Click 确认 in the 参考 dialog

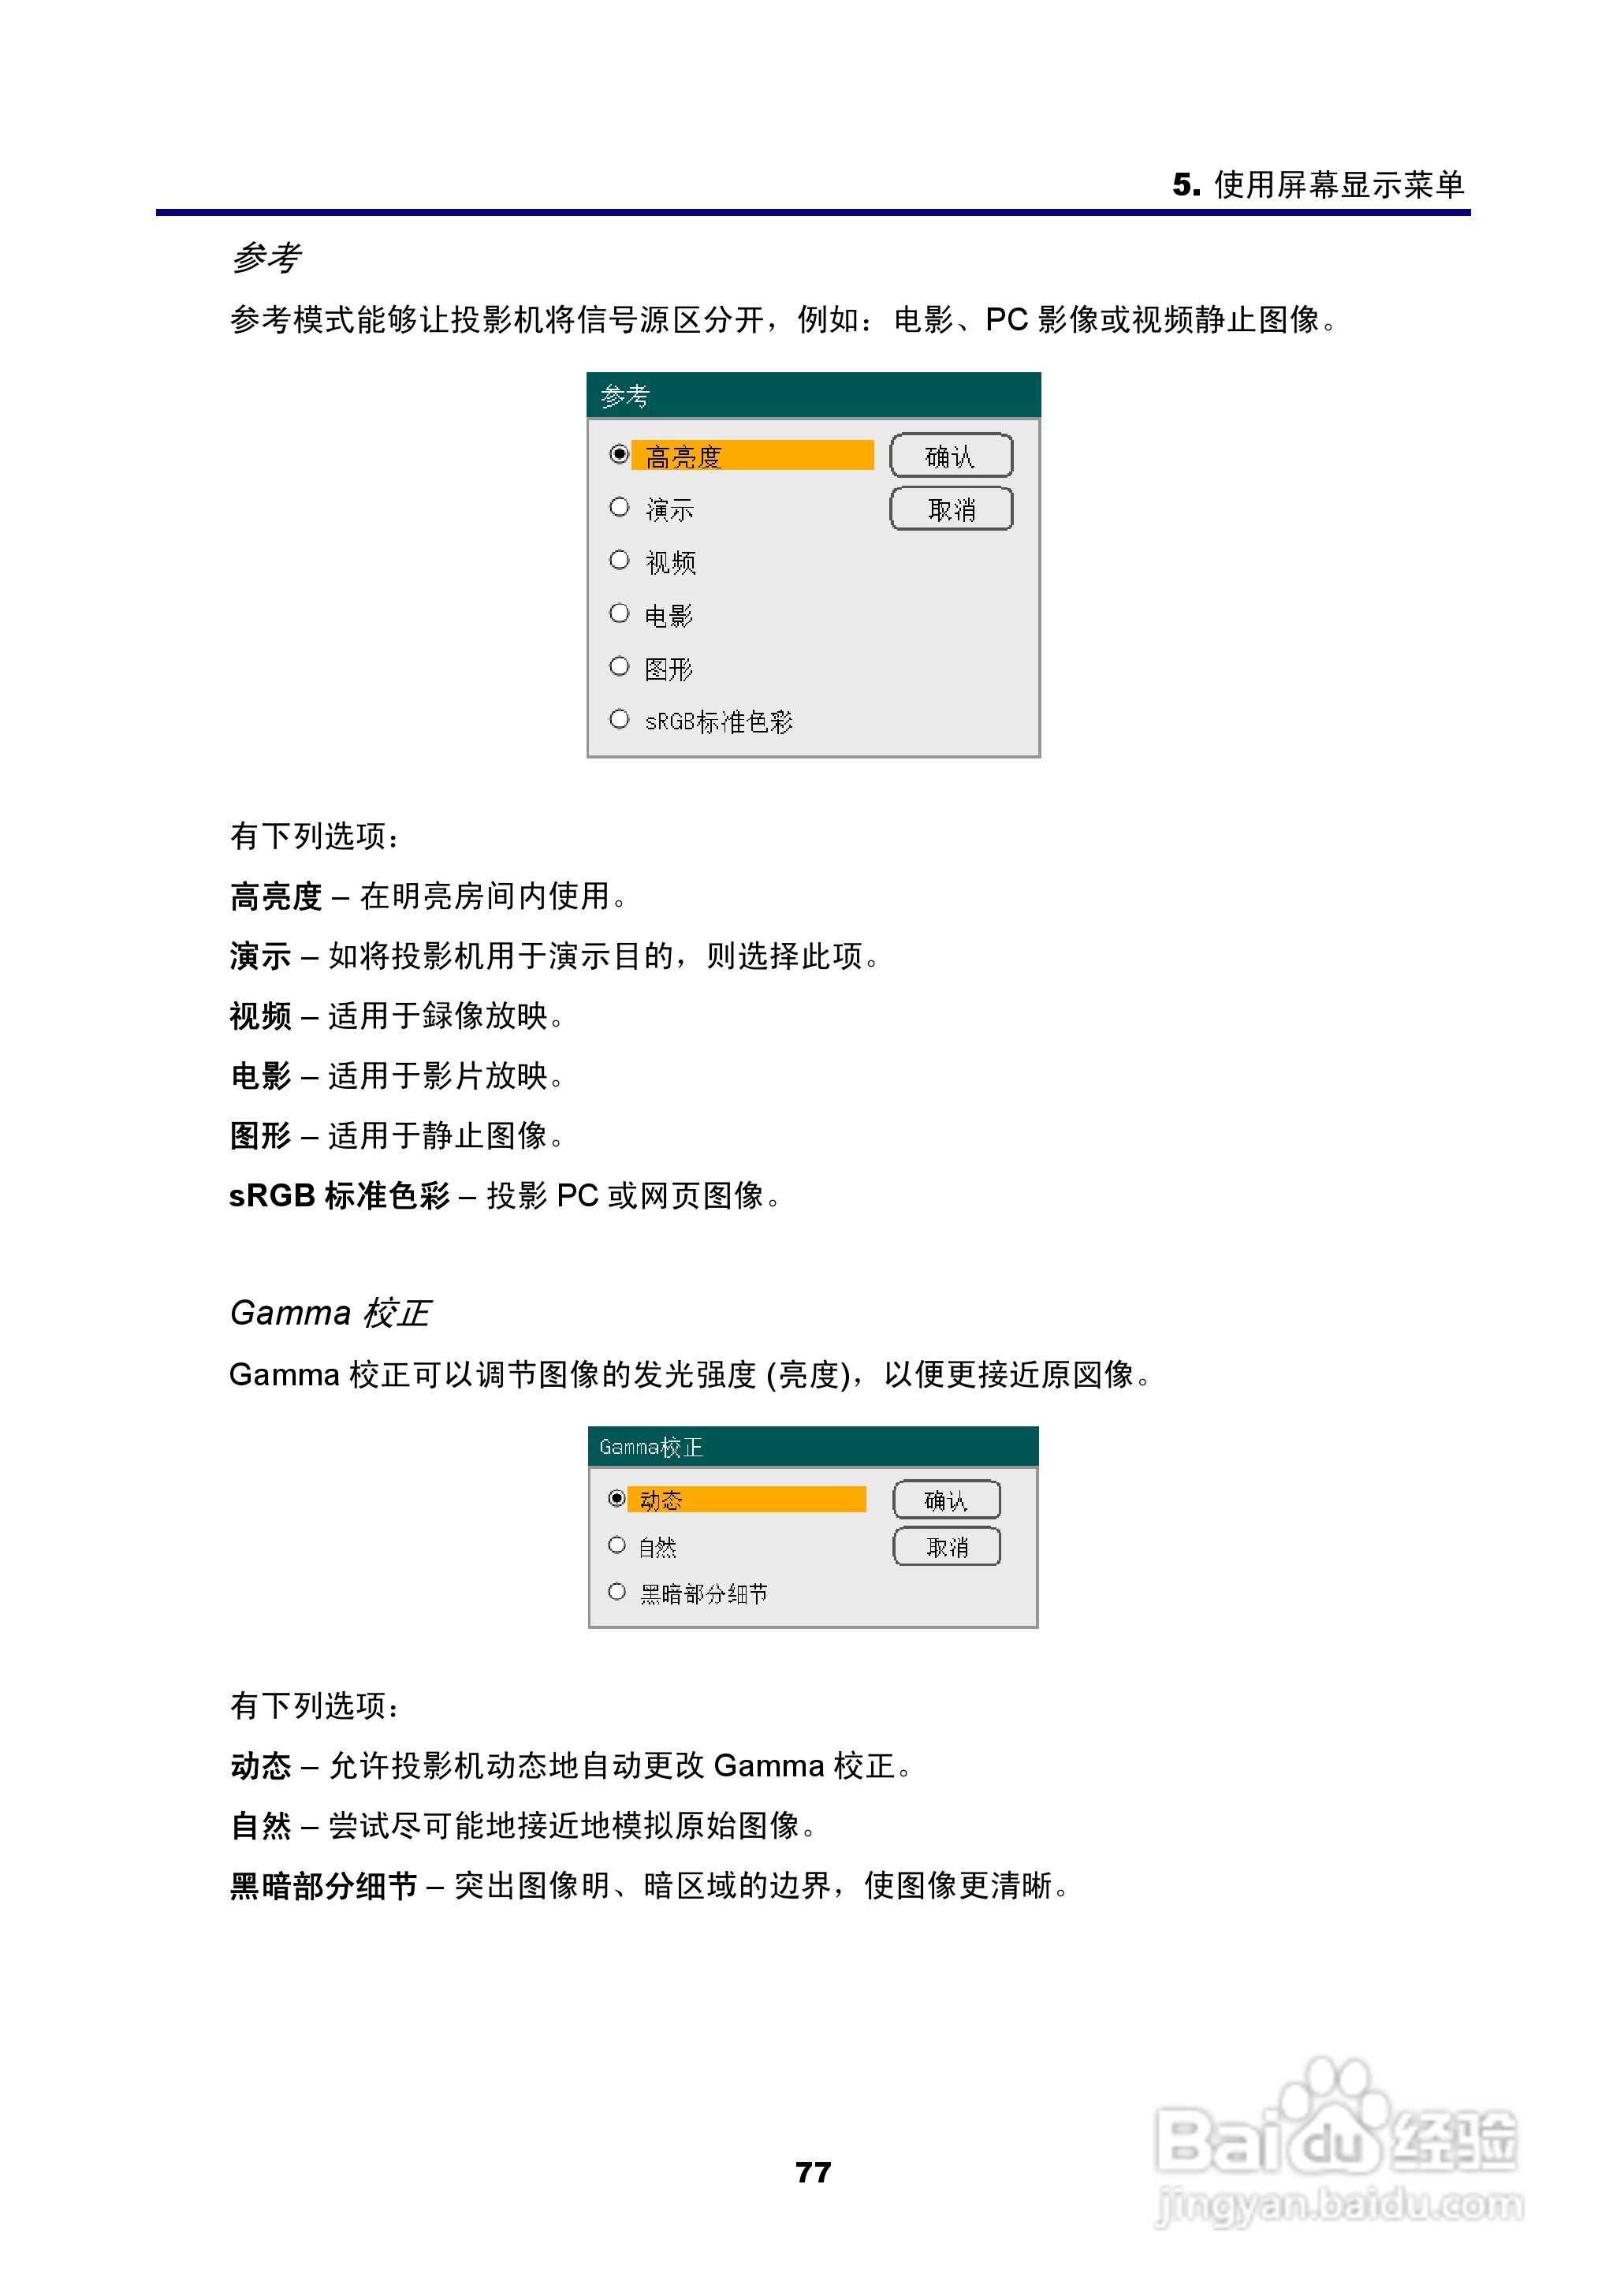(x=950, y=456)
